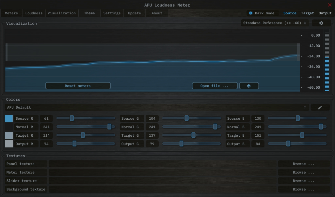
Task: Click the Output color swatch
Action: click(x=9, y=144)
